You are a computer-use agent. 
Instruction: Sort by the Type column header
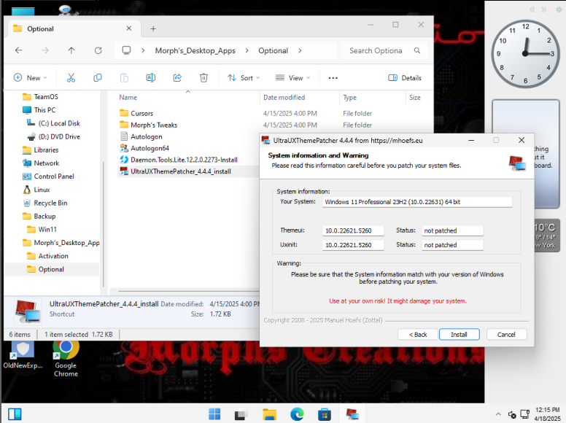pos(350,98)
